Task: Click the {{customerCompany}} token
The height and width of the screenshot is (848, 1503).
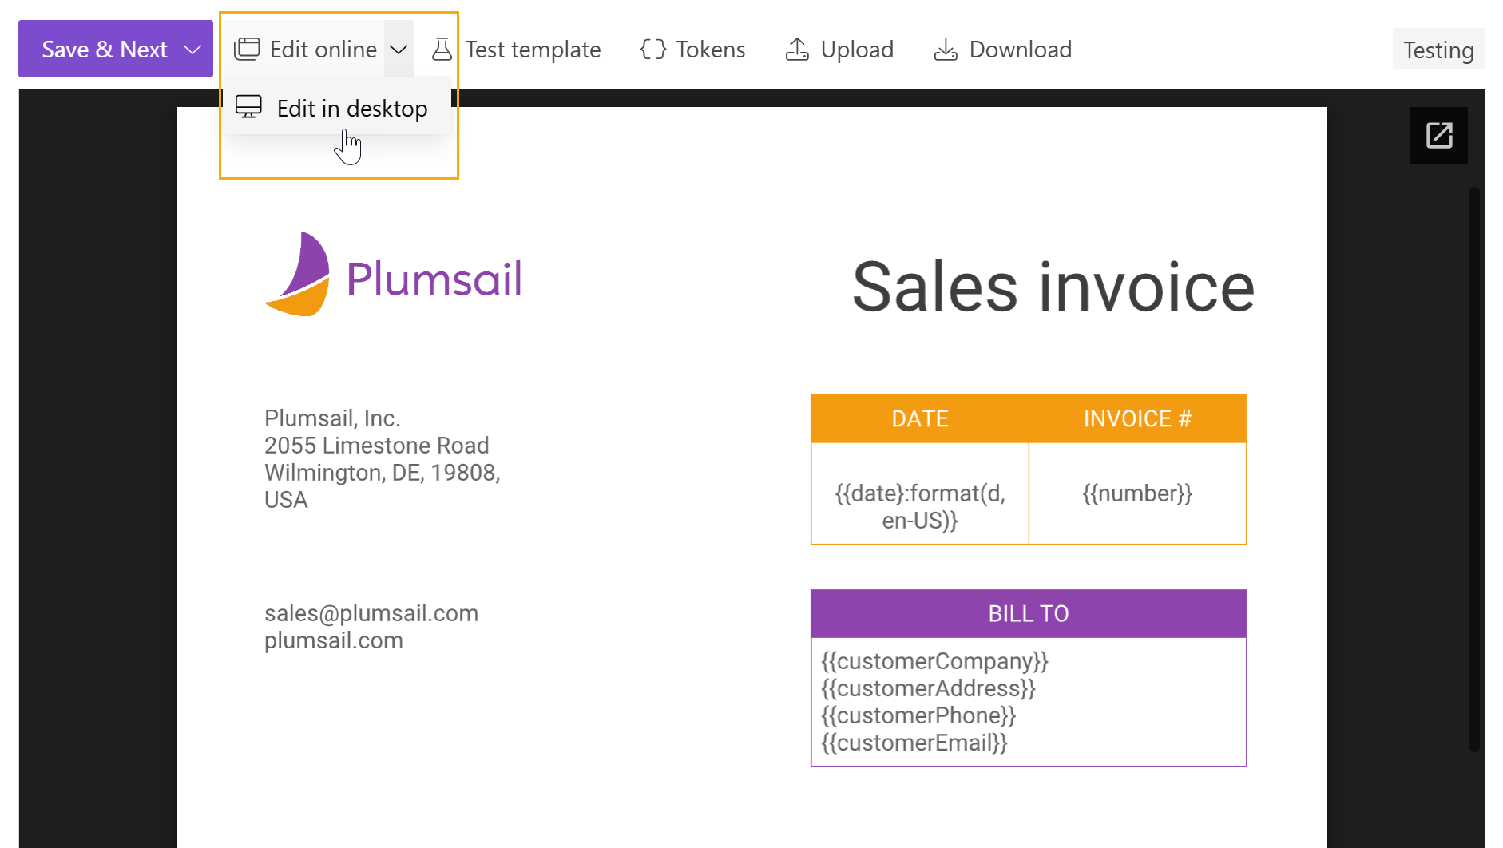Action: point(934,661)
